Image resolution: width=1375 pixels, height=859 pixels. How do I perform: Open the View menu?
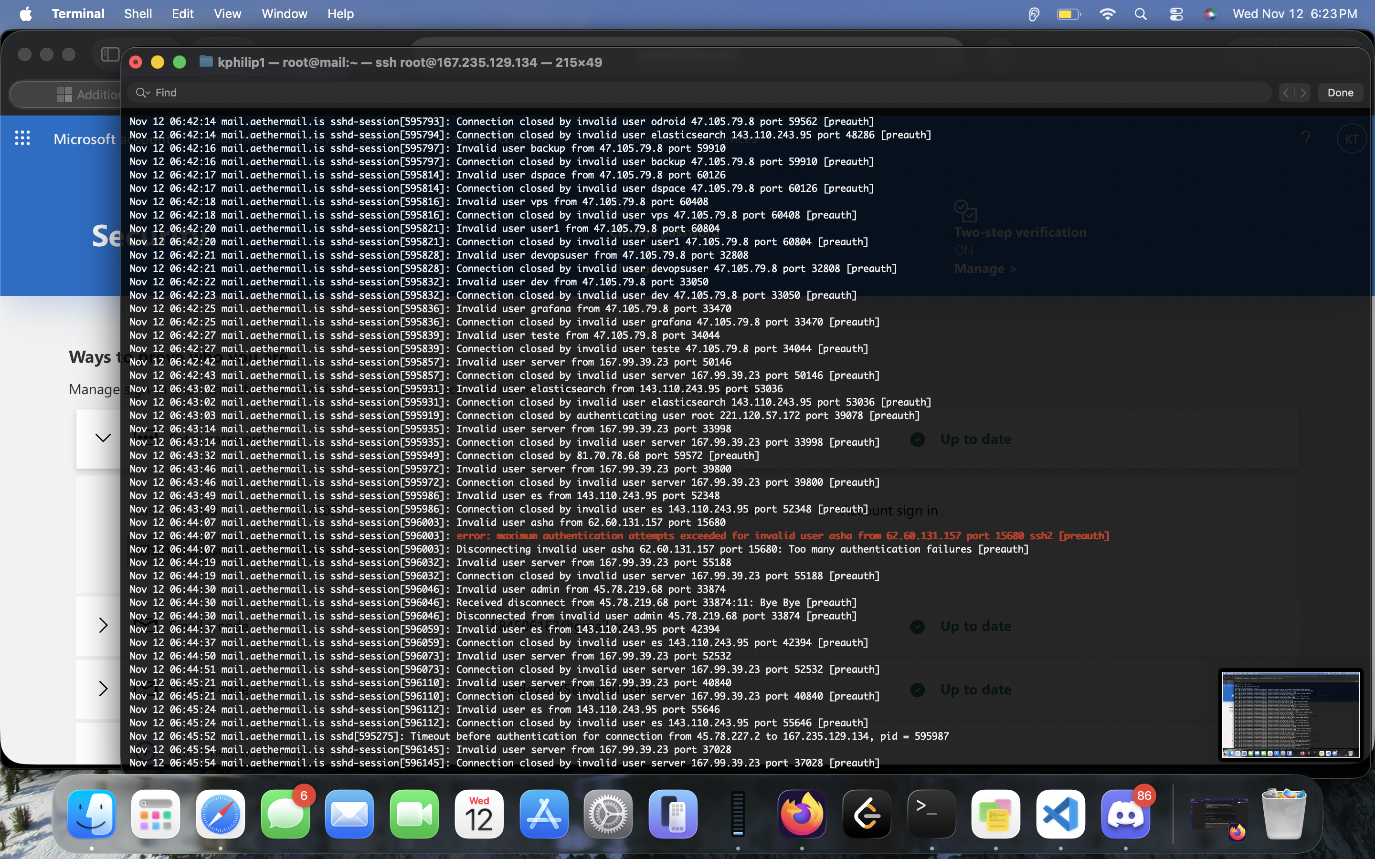[227, 14]
